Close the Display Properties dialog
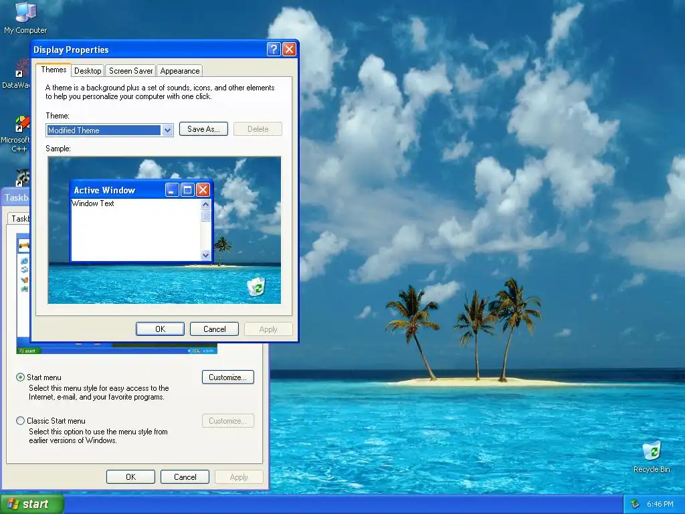 tap(289, 49)
